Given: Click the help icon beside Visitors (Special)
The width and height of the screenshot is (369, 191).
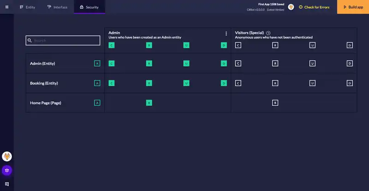Looking at the screenshot, I should click(268, 33).
